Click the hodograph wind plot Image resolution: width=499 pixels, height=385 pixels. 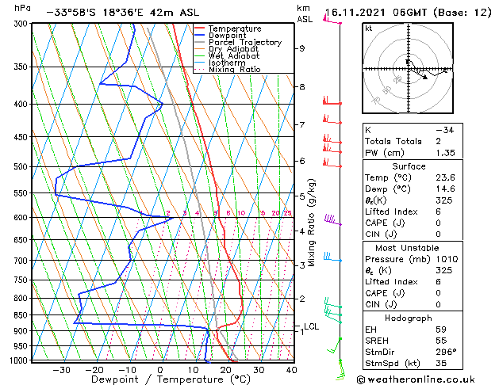[x=408, y=68]
